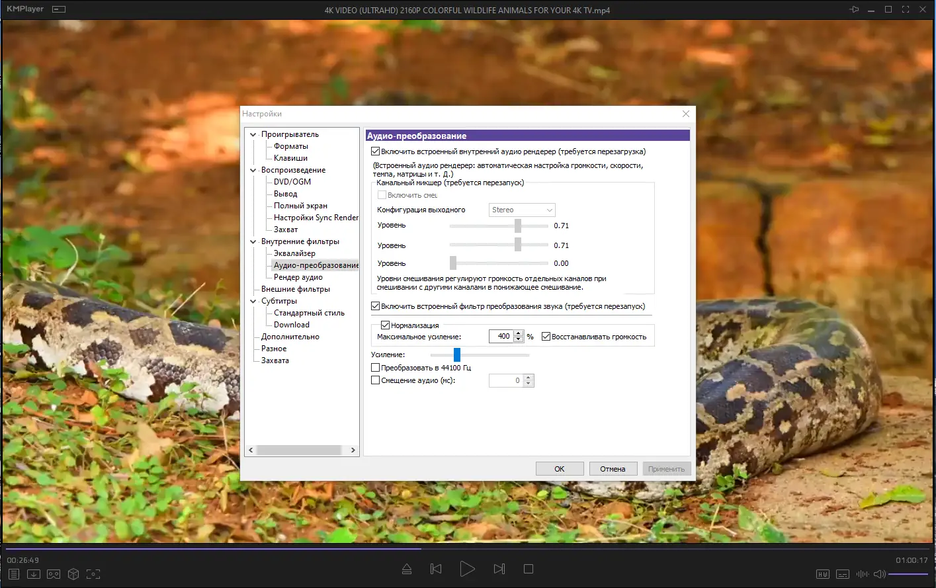This screenshot has width=936, height=588.
Task: Collapse the Субтитры tree node
Action: pos(253,301)
